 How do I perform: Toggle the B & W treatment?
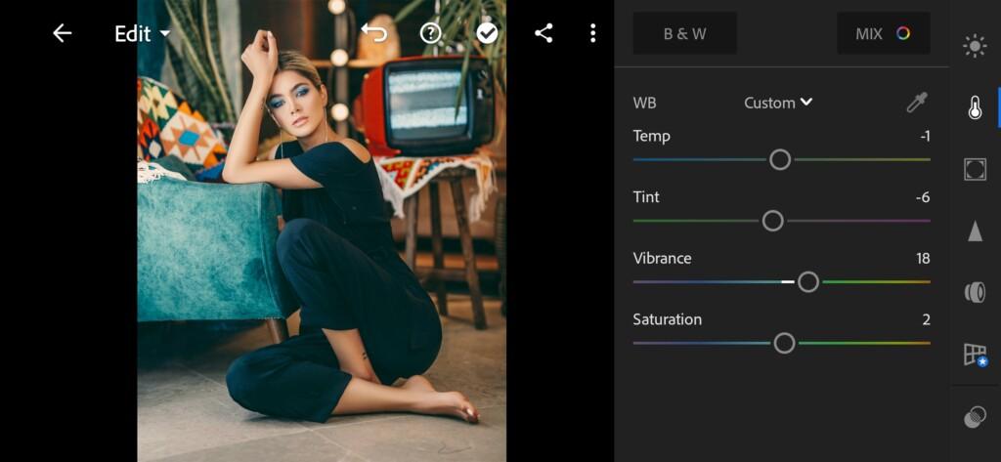685,33
